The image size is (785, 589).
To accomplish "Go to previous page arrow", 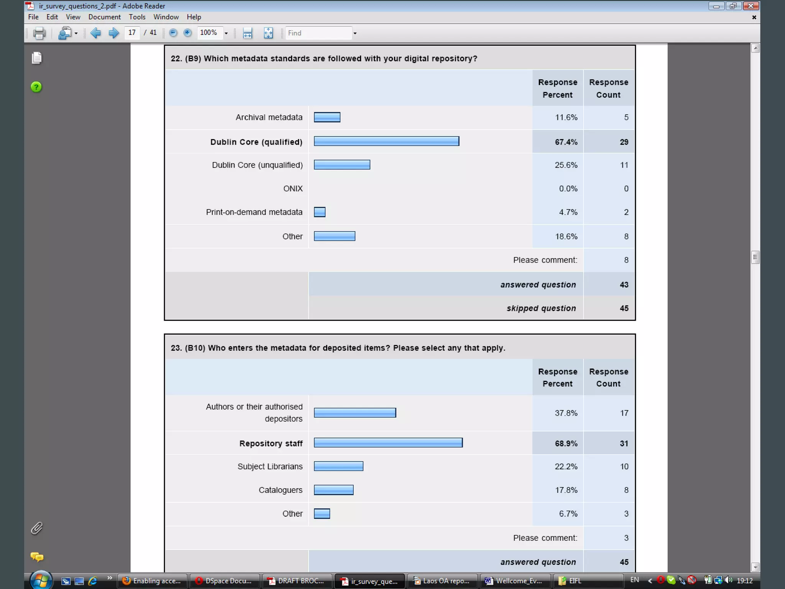I will click(x=95, y=33).
